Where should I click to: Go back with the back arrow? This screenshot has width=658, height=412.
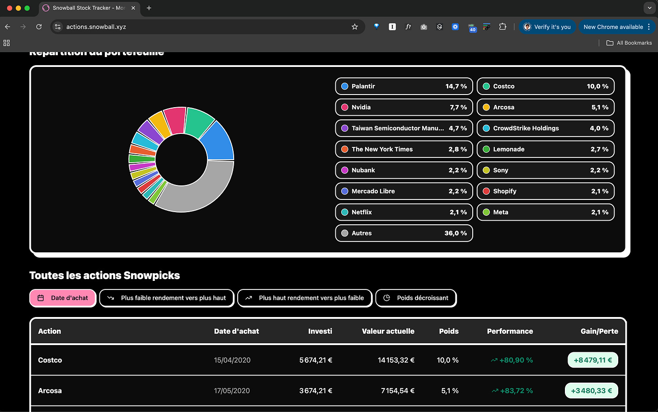click(8, 27)
